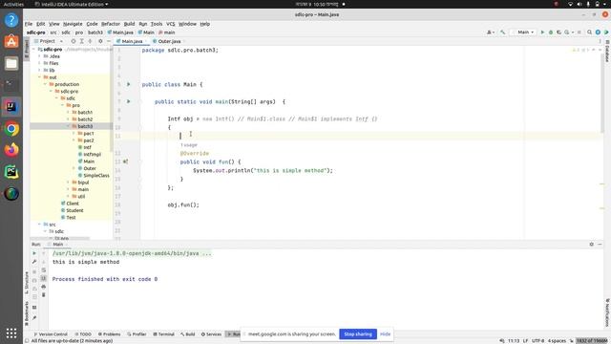Run the Main configuration from the toolbar
This screenshot has height=344, width=611.
pos(542,32)
